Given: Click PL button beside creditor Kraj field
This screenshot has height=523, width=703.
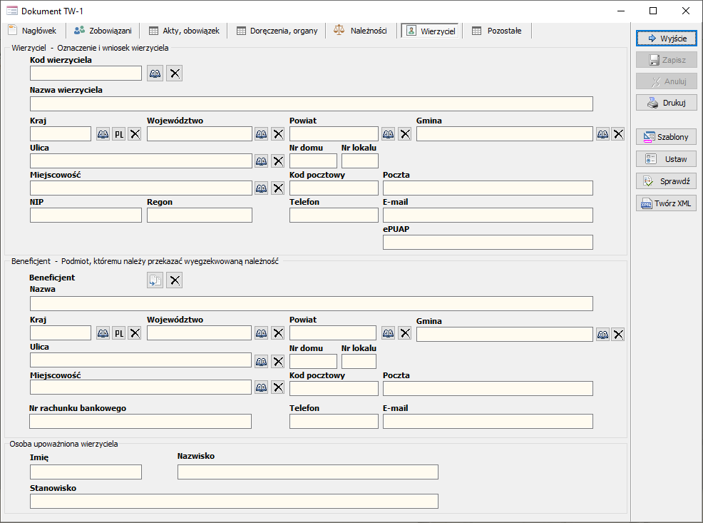Looking at the screenshot, I should (x=119, y=133).
